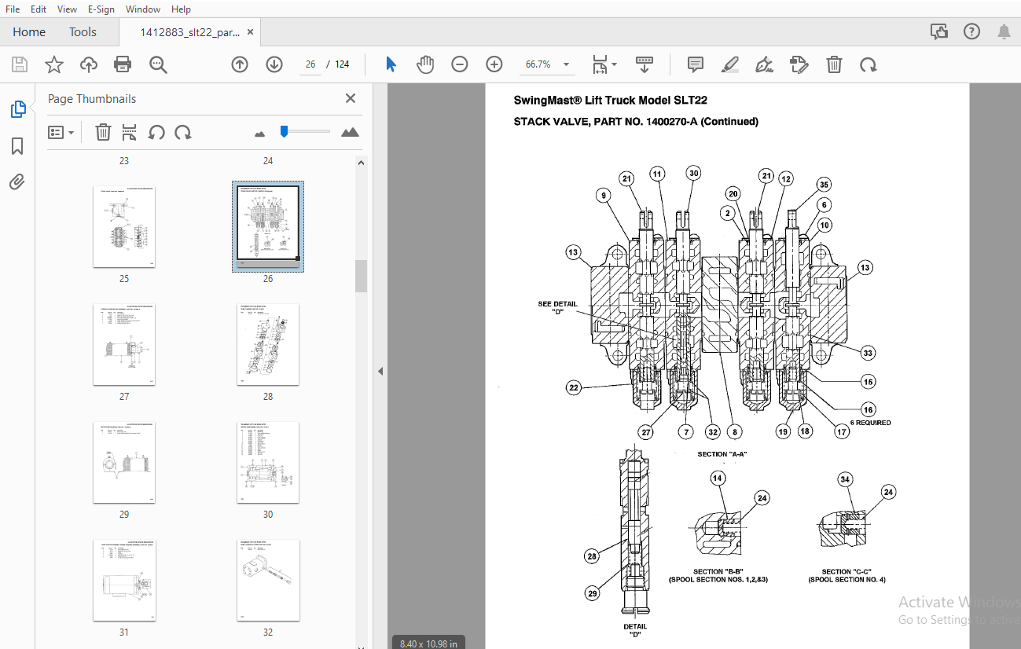Viewport: 1021px width, 649px height.
Task: Open the File menu
Action: click(13, 9)
